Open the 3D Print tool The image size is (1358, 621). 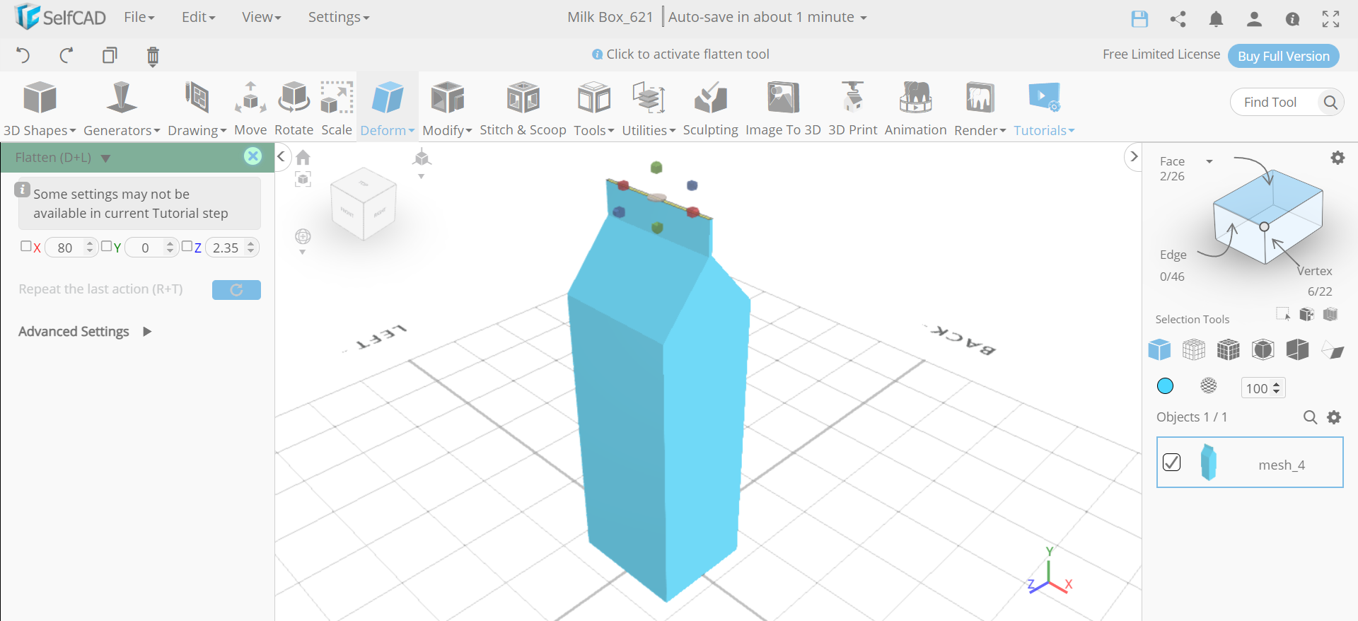coord(852,108)
